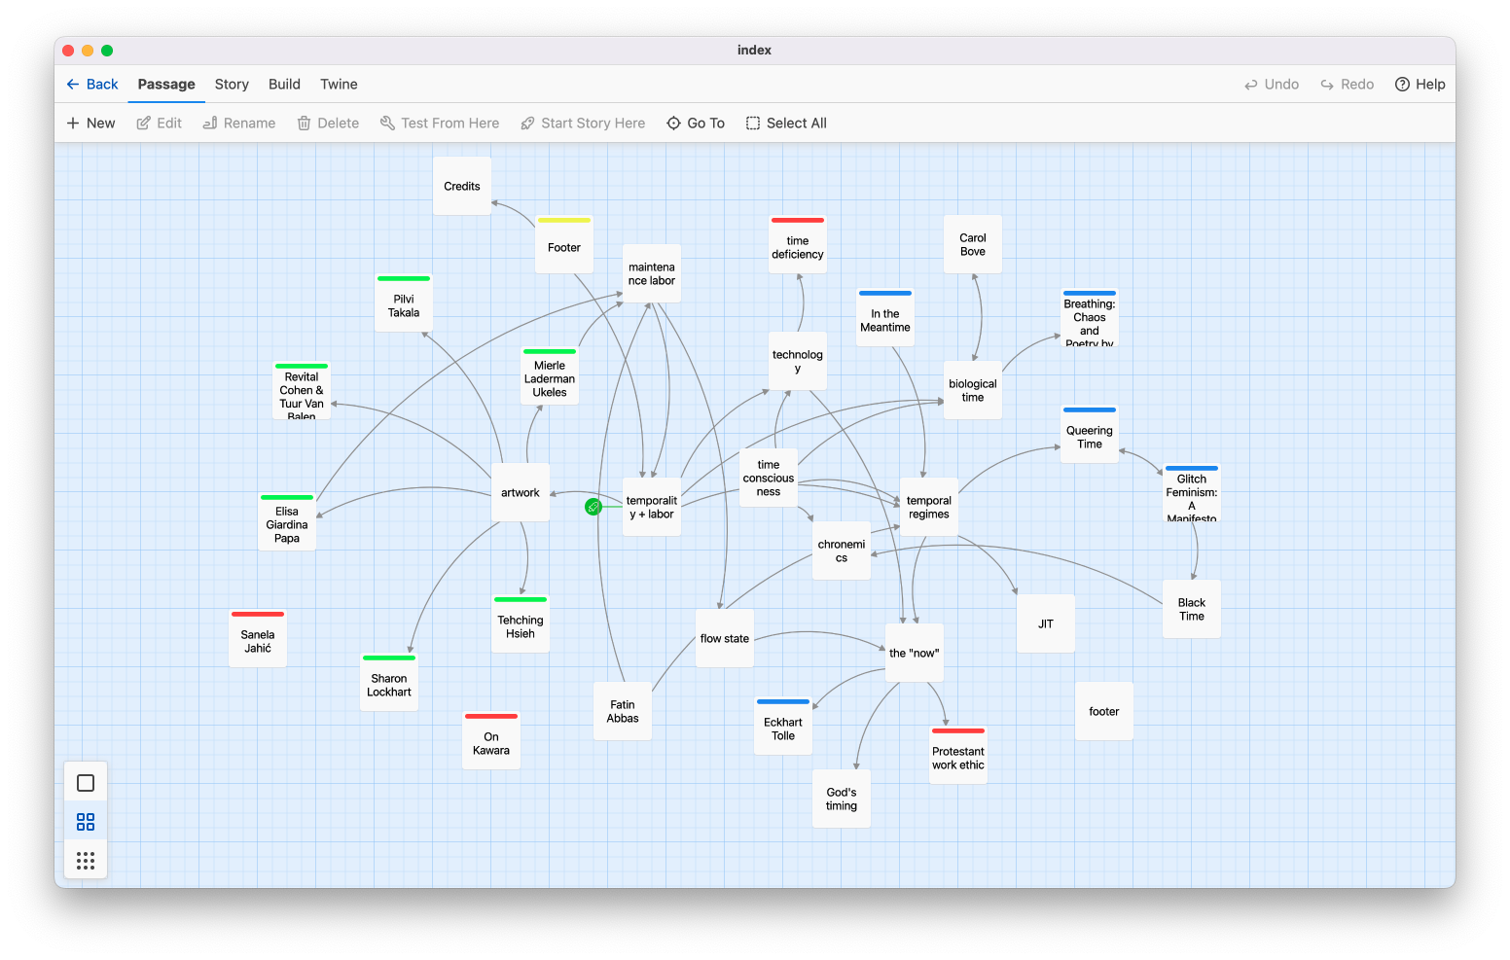Select the "artwork" passage card

pos(521,493)
